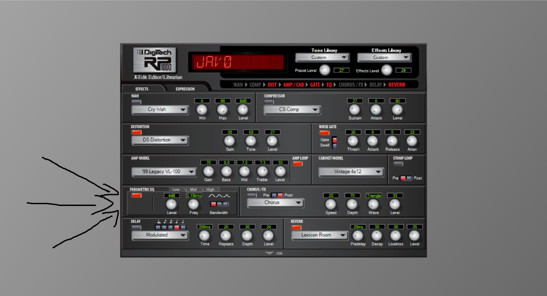Click AMP/CAB in the signal chain
This screenshot has height=296, width=547.
point(294,85)
